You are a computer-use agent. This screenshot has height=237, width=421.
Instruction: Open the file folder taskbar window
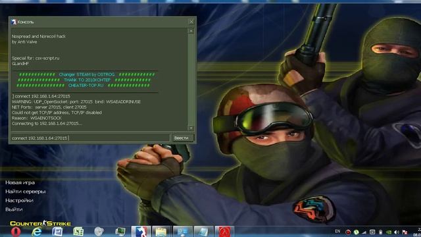pyautogui.click(x=161, y=232)
